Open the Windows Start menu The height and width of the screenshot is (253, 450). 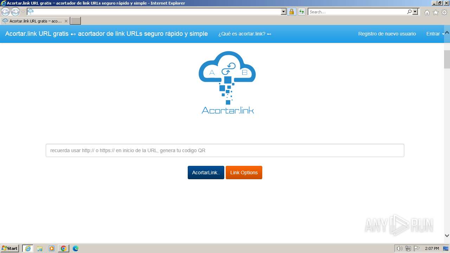pyautogui.click(x=10, y=248)
